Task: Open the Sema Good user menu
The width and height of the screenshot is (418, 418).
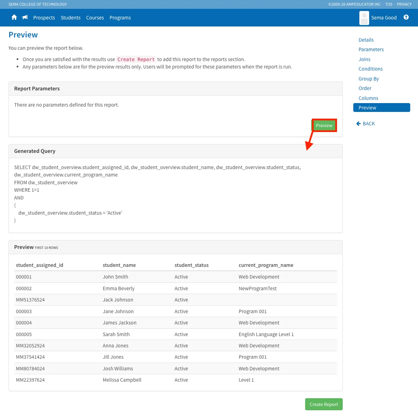Action: click(x=384, y=18)
